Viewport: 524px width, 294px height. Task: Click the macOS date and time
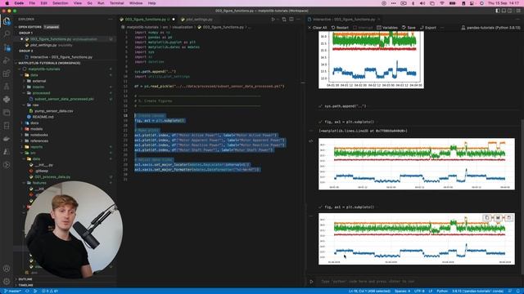(504, 3)
